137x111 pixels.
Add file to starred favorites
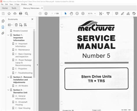tap(9, 14)
